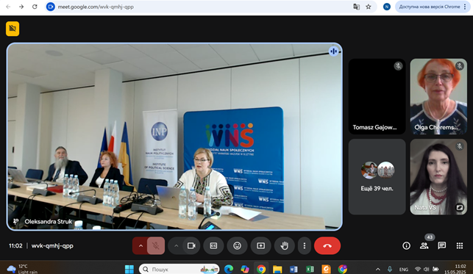
Task: Select the Olga Cherems video tile
Action: pyautogui.click(x=438, y=96)
